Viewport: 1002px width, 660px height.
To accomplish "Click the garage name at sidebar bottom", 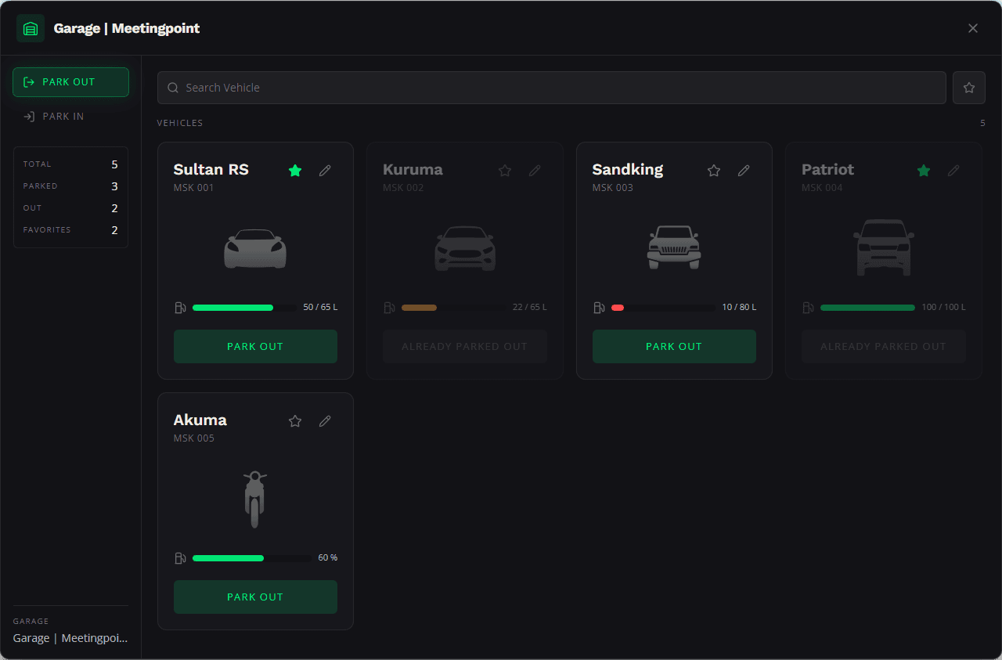I will (70, 638).
